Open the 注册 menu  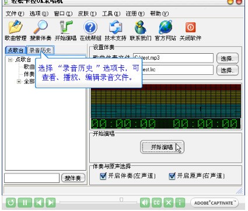tap(135, 13)
